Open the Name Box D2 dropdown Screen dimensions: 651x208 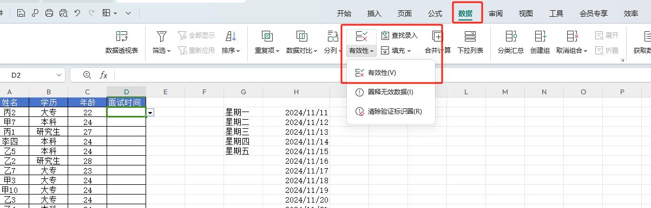58,75
